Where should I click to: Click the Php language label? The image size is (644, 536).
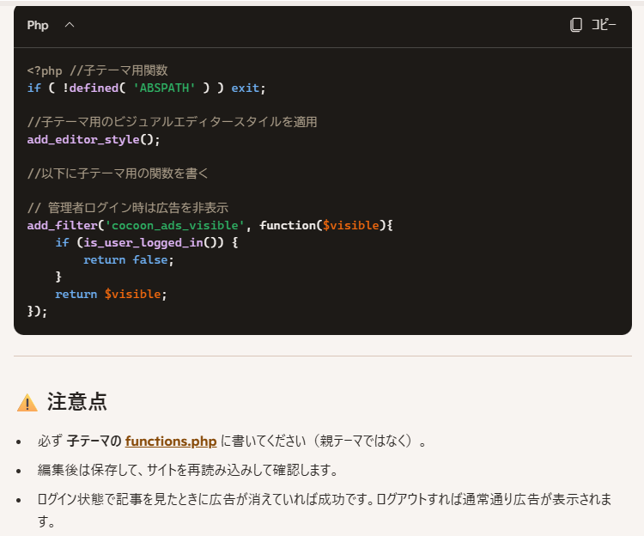tap(38, 25)
